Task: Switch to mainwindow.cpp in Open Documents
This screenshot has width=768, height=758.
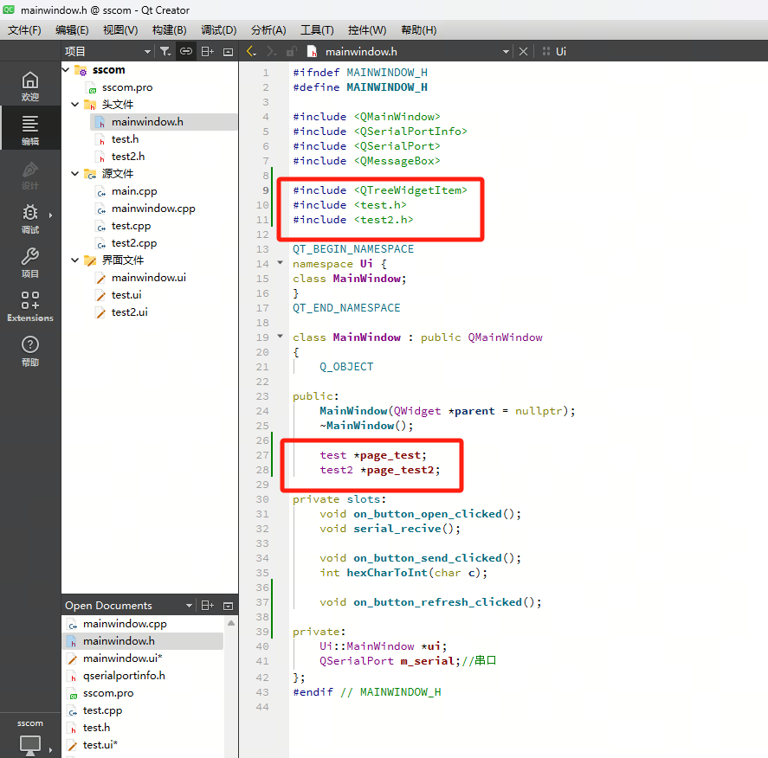Action: [125, 624]
